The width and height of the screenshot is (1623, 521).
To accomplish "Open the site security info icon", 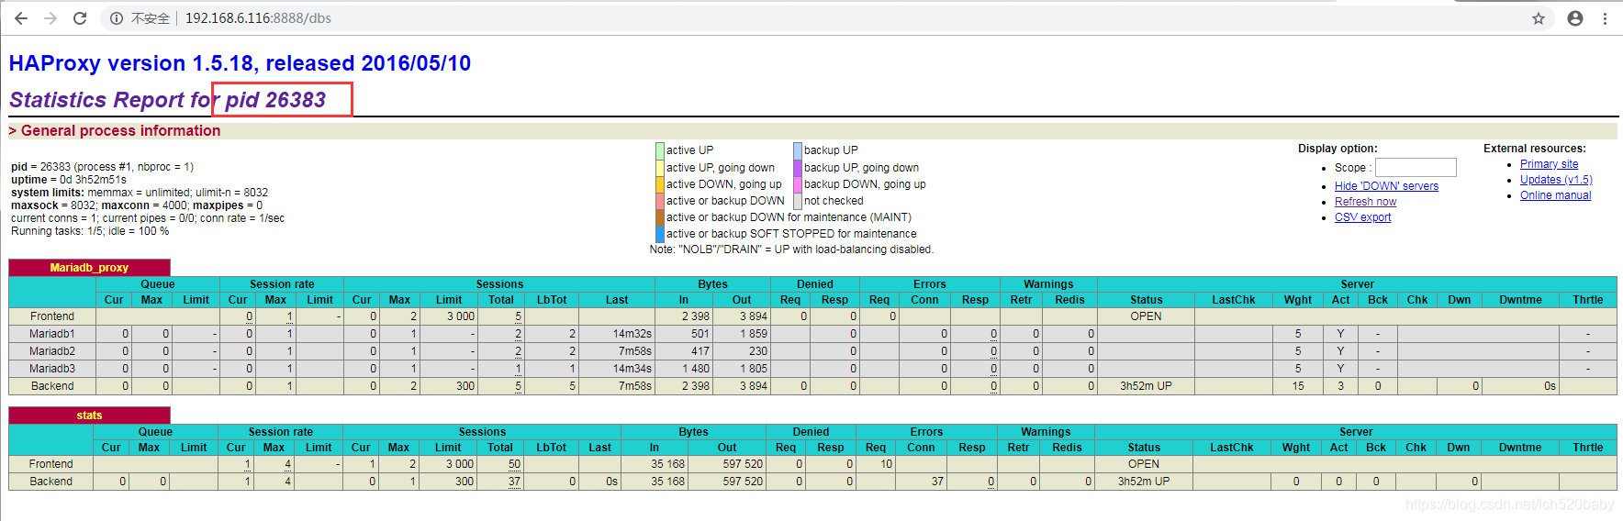I will pyautogui.click(x=117, y=18).
